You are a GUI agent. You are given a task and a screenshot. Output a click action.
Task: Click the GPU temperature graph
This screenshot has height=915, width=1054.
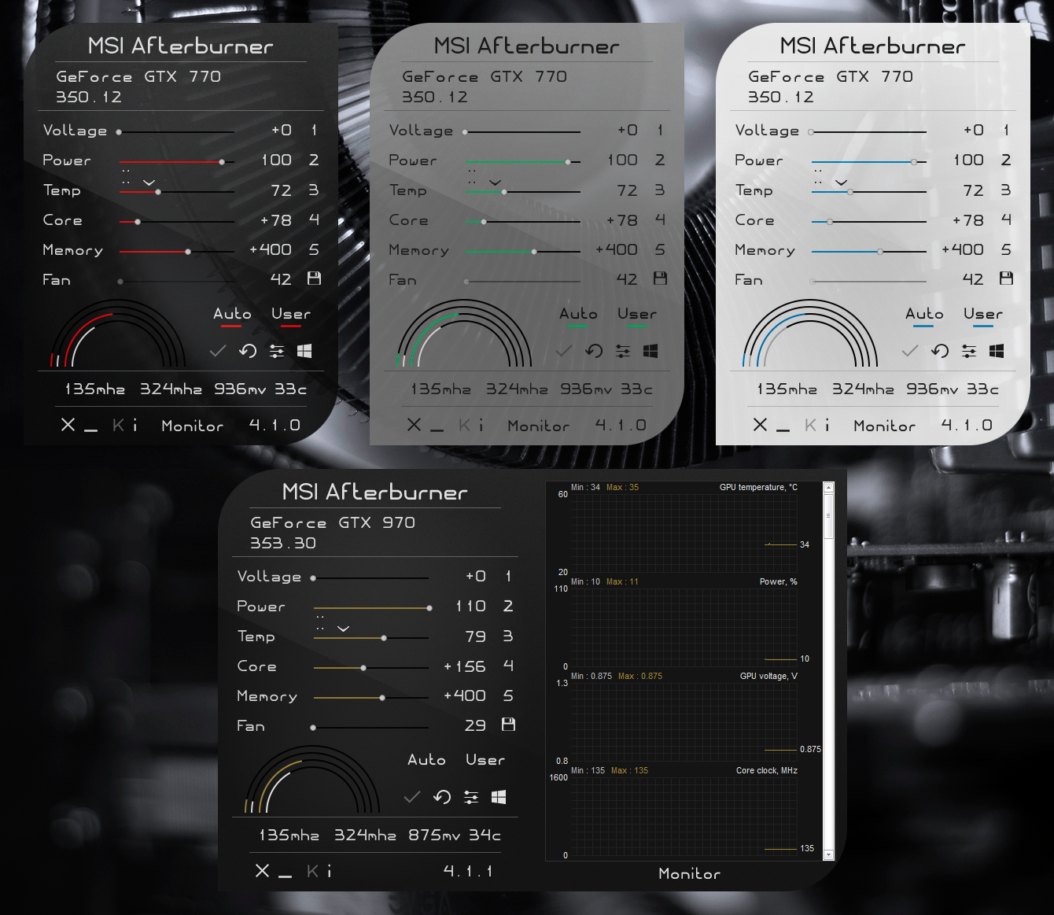click(x=683, y=533)
